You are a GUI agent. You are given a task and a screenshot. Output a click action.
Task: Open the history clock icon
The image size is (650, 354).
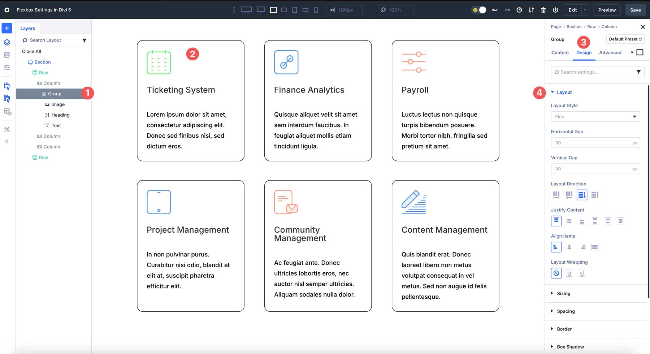[x=519, y=10]
